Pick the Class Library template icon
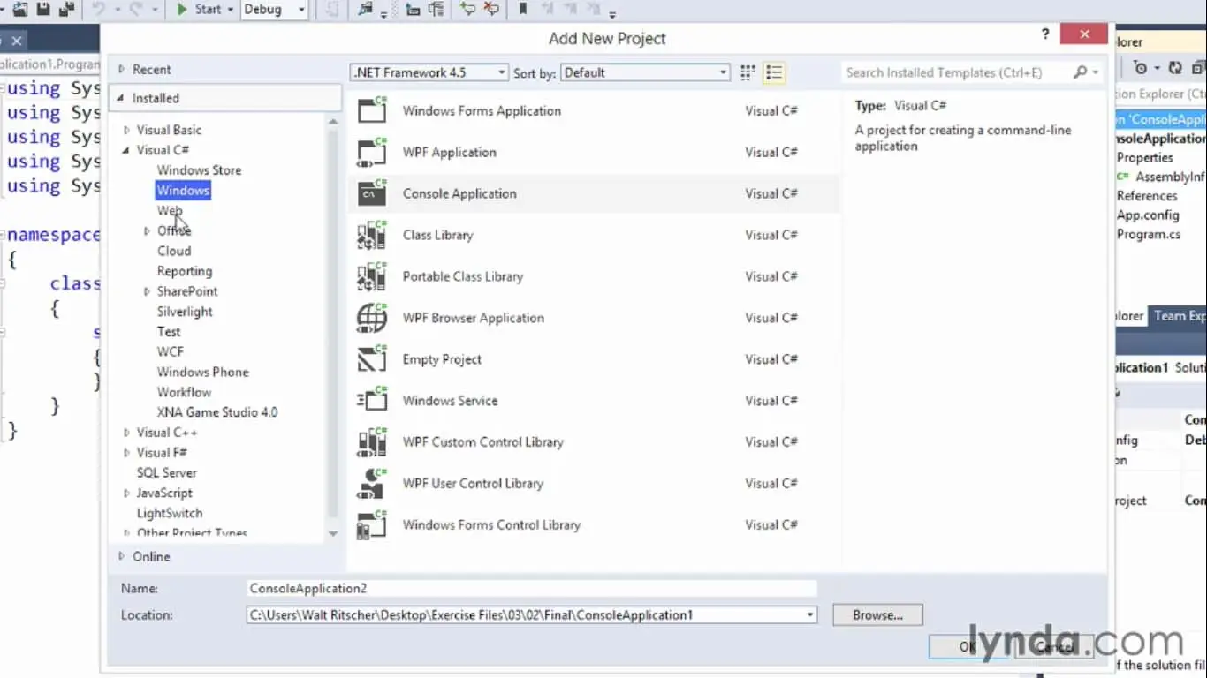 click(372, 235)
